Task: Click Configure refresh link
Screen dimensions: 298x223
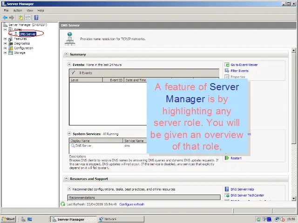Action: click(x=132, y=204)
